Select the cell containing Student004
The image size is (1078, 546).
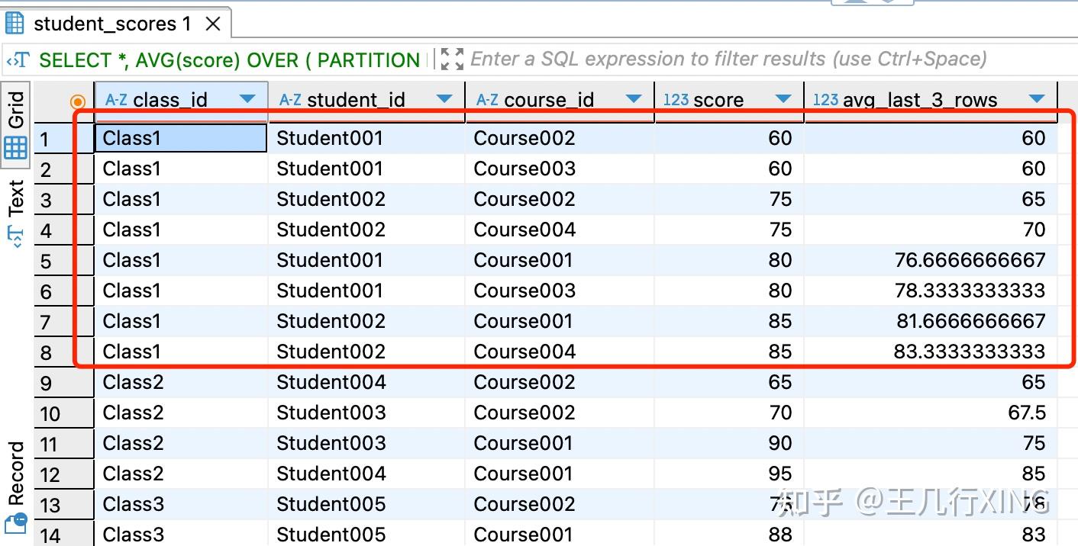click(331, 382)
